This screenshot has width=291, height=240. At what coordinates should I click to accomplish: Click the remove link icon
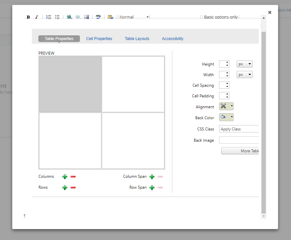pyautogui.click(x=78, y=17)
